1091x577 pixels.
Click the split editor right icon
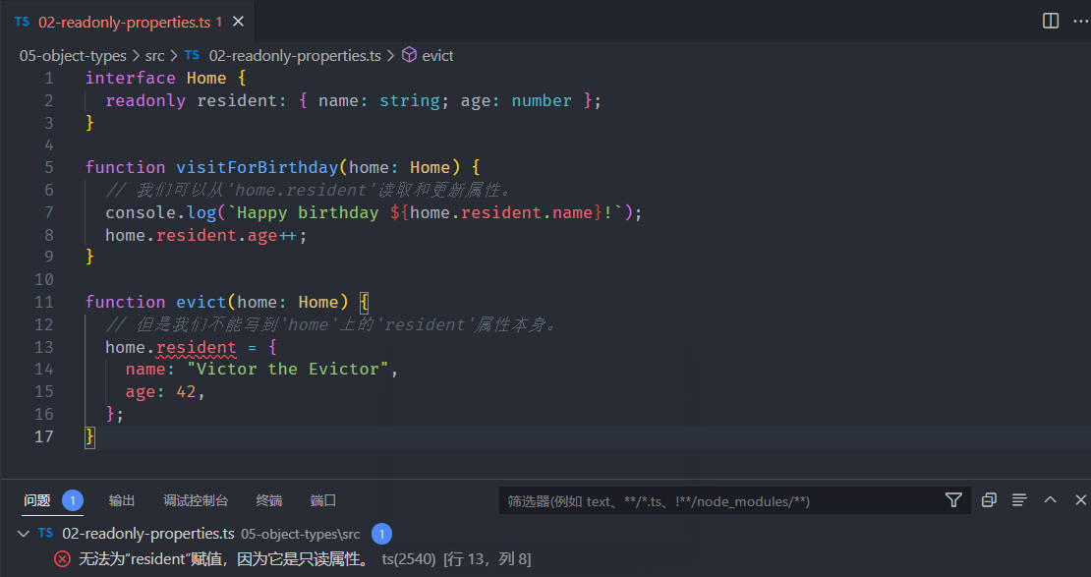[x=1051, y=21]
